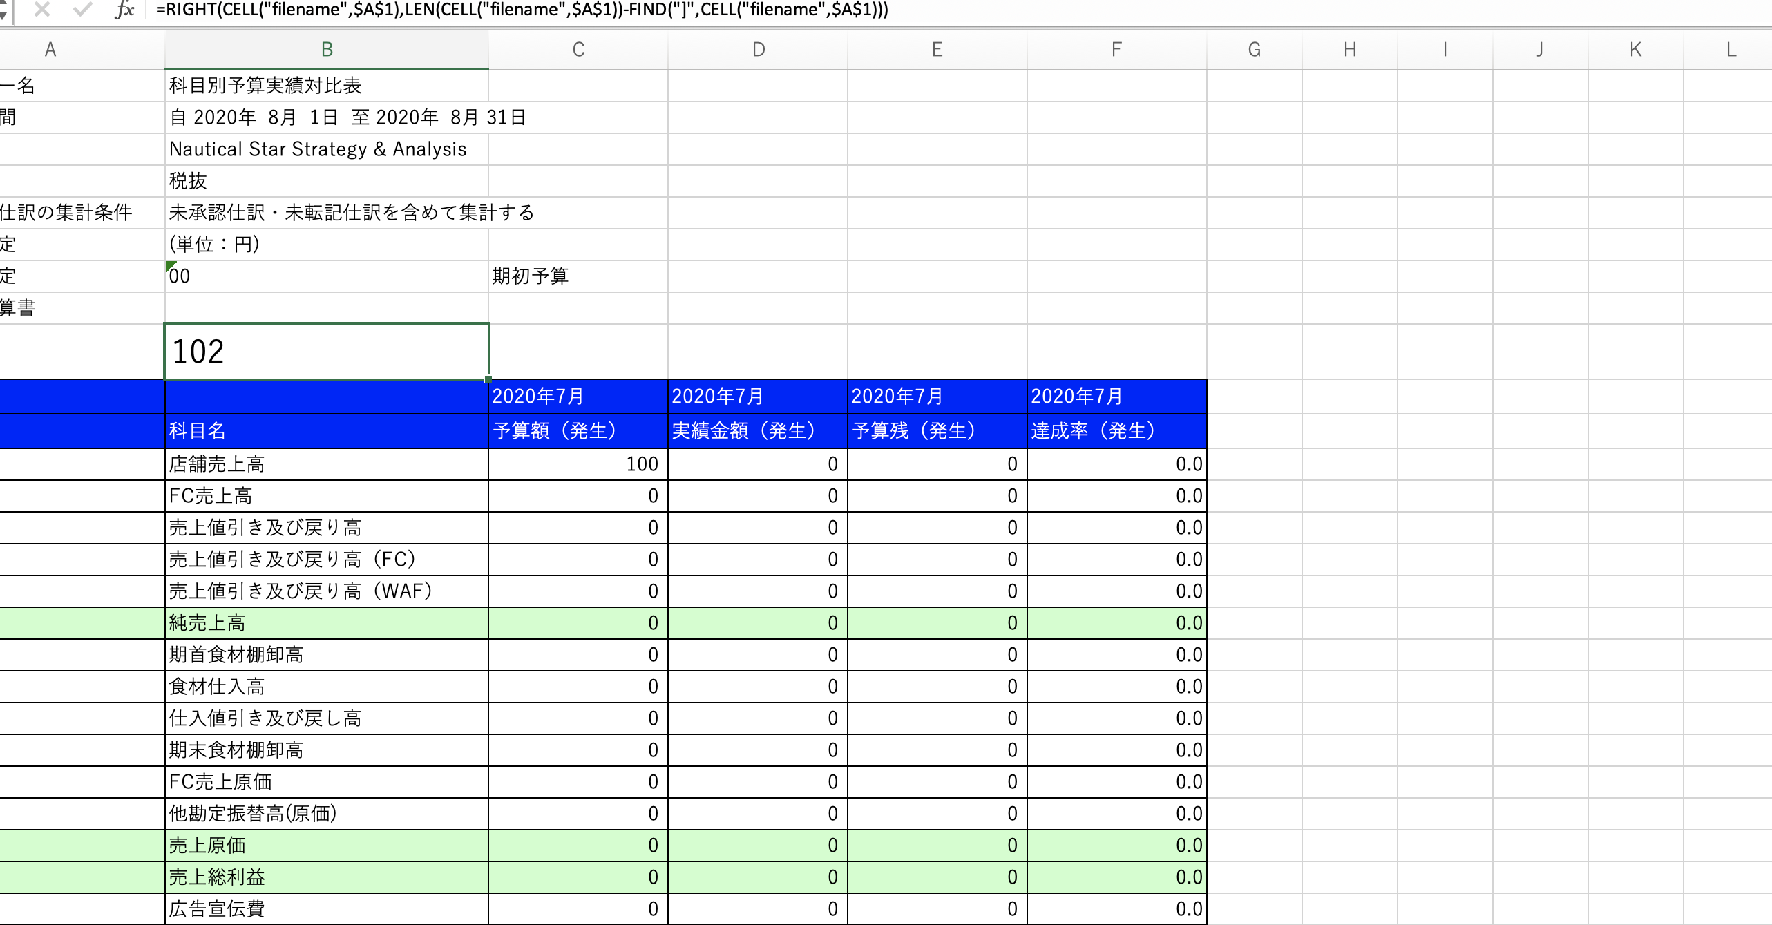1772x925 pixels.
Task: Click the cancel entry X icon
Action: pos(42,10)
